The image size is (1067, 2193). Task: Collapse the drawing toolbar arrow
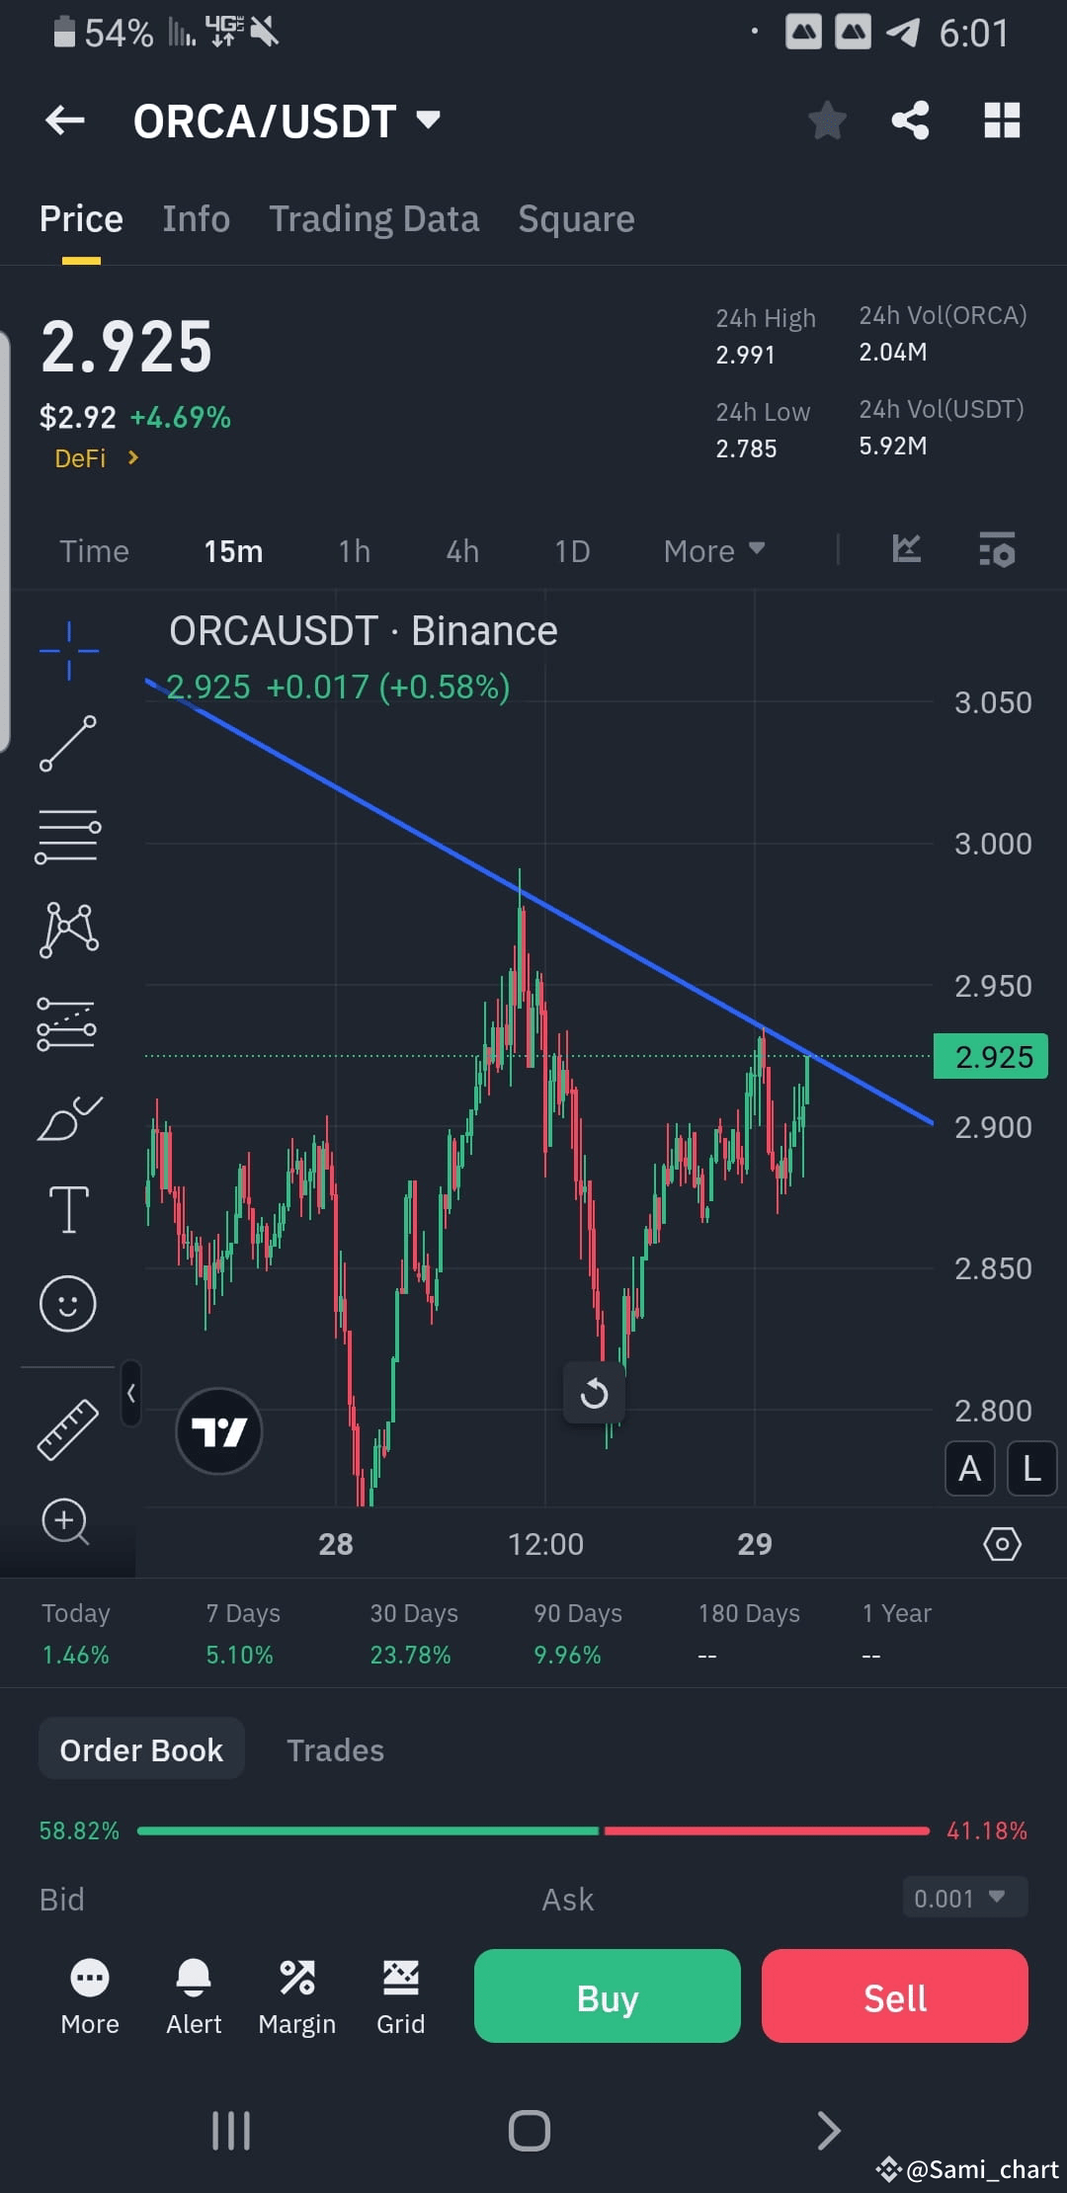coord(130,1393)
